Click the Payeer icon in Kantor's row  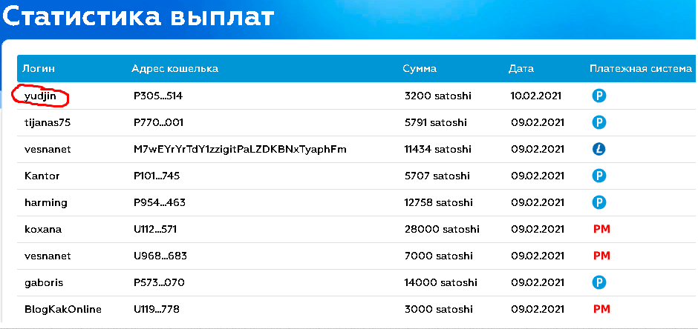599,176
